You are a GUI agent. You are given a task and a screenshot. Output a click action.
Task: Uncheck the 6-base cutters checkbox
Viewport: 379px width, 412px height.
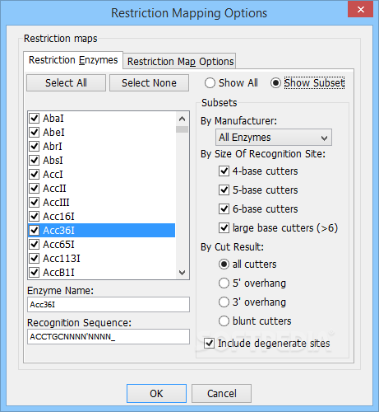(224, 209)
